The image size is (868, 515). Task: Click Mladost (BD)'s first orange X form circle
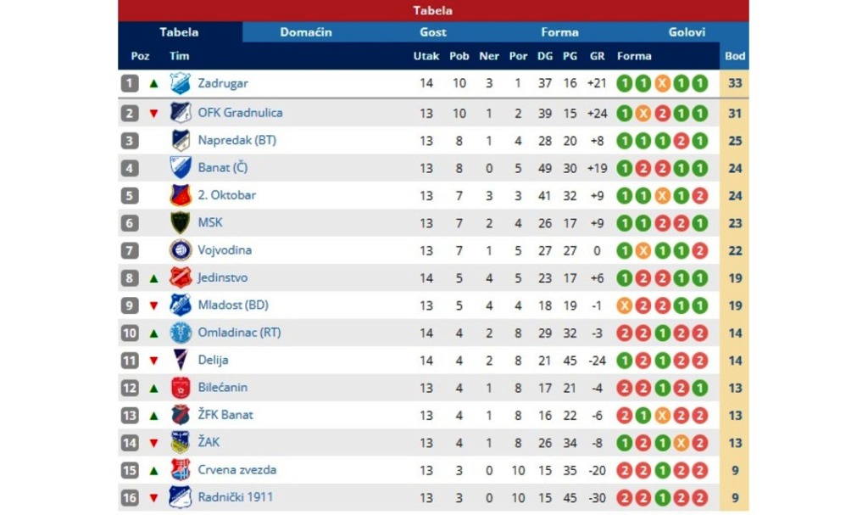pos(625,305)
